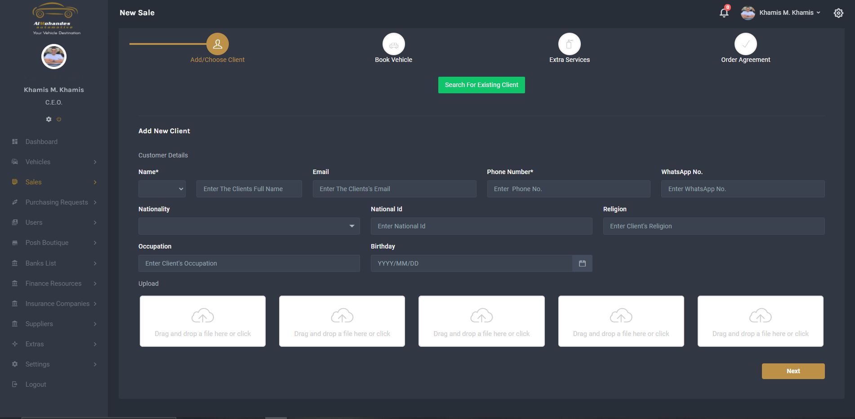Open the Khamis M. Khamis user menu
Screen dimensions: 855x419
point(781,13)
